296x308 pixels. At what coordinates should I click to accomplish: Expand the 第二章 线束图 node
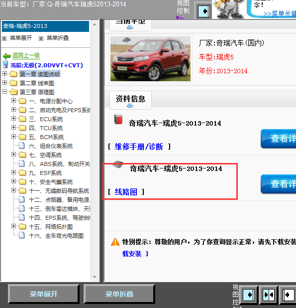coord(4,83)
